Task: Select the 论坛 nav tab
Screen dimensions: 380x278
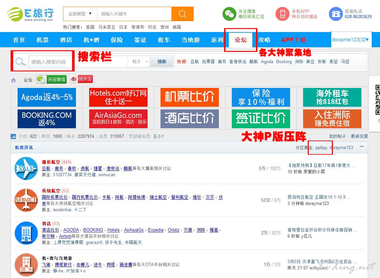Action: (x=241, y=40)
